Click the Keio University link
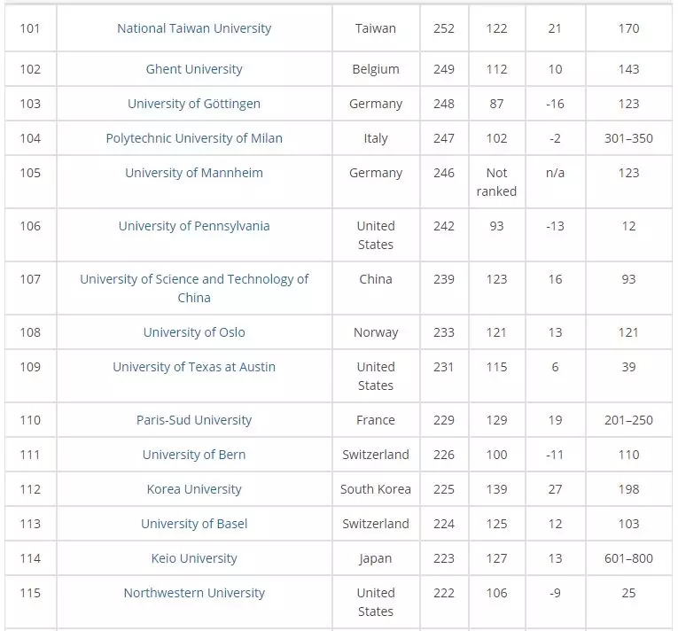 pyautogui.click(x=194, y=558)
